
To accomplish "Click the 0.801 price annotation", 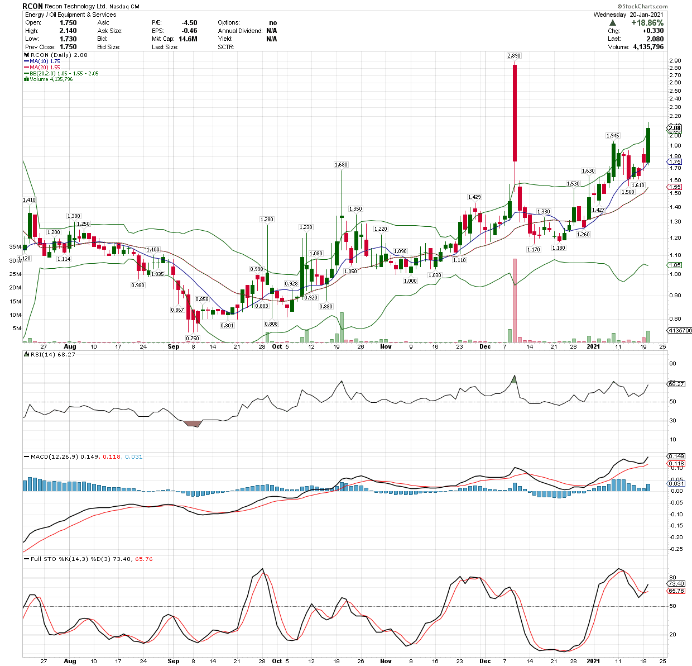I will [227, 326].
